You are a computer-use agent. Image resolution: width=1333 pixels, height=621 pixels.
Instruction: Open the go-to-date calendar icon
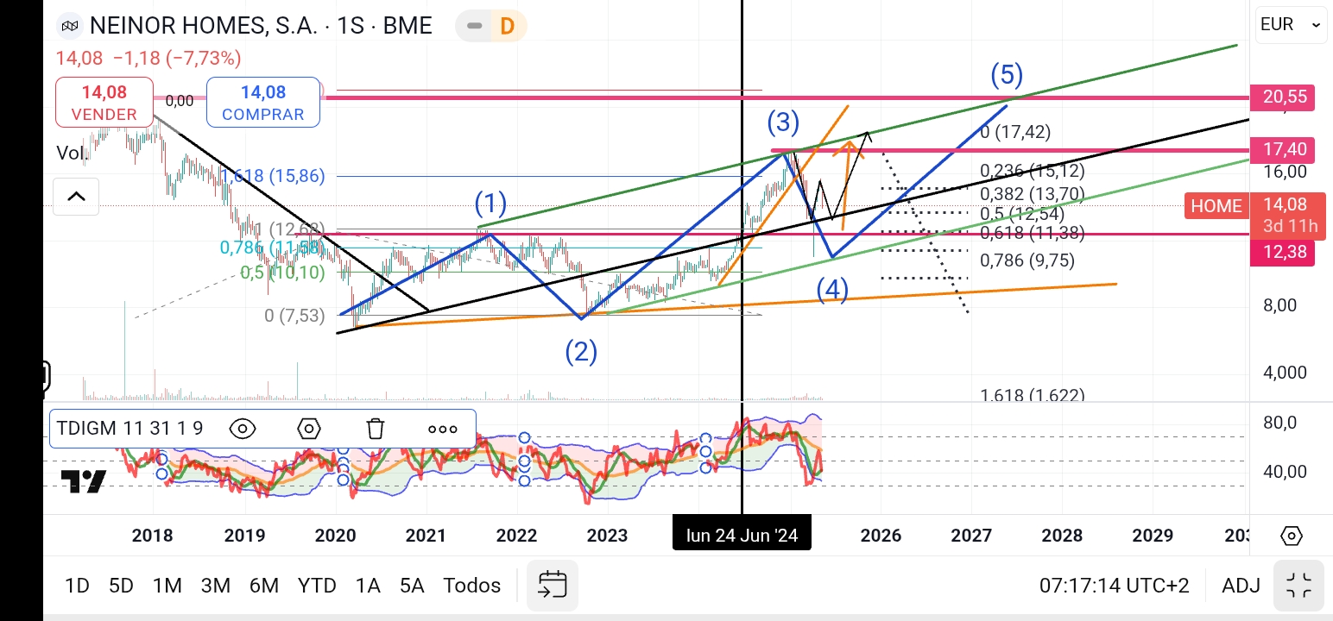(552, 586)
